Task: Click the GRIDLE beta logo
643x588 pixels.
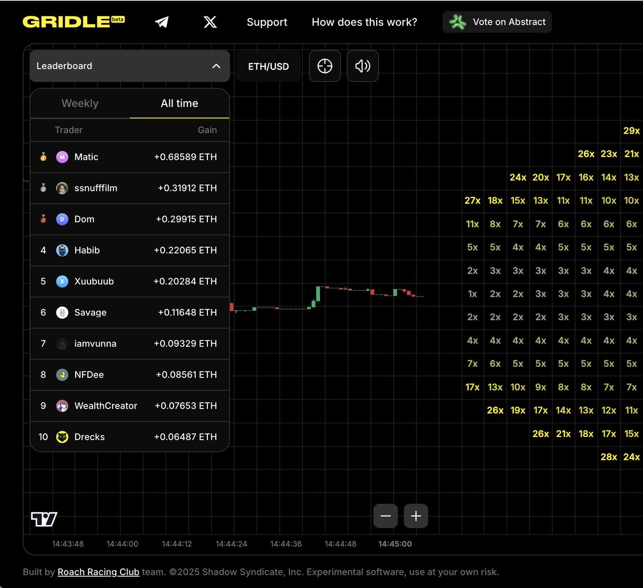Action: (73, 22)
